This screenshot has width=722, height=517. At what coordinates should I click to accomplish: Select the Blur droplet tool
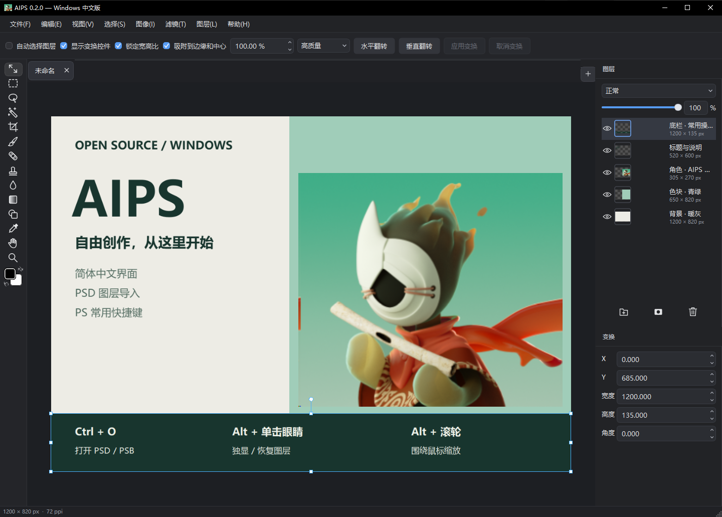13,185
